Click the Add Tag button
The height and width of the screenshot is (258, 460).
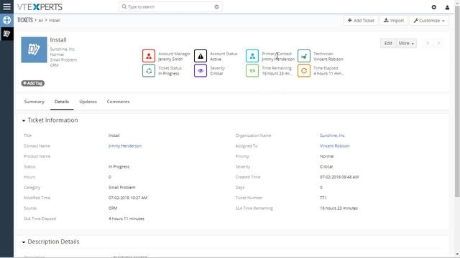click(33, 83)
